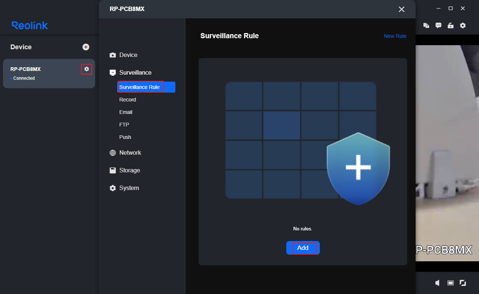This screenshot has width=479, height=294.
Task: Open the Record submenu item
Action: (127, 100)
